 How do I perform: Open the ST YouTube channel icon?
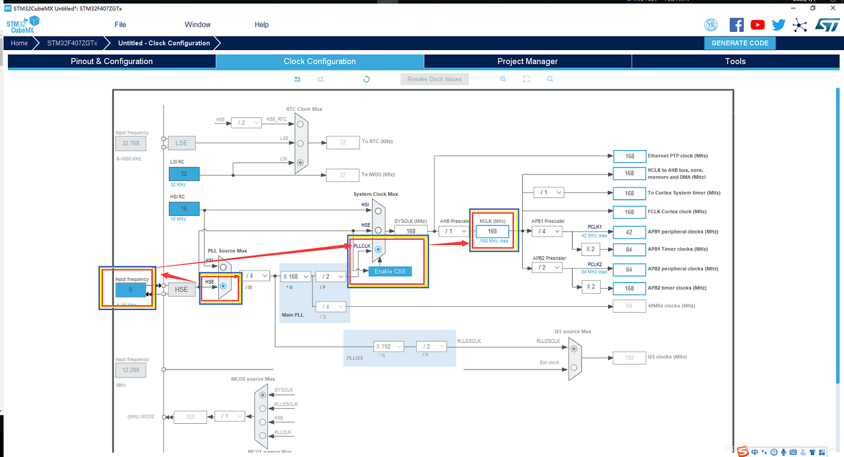click(x=758, y=25)
